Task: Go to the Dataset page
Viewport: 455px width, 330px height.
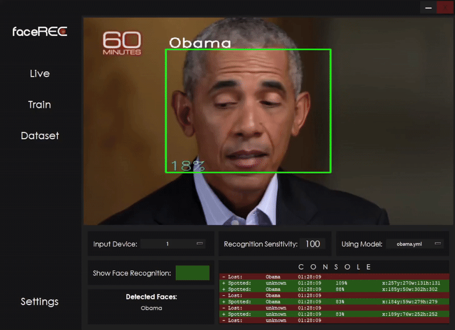Action: [40, 136]
